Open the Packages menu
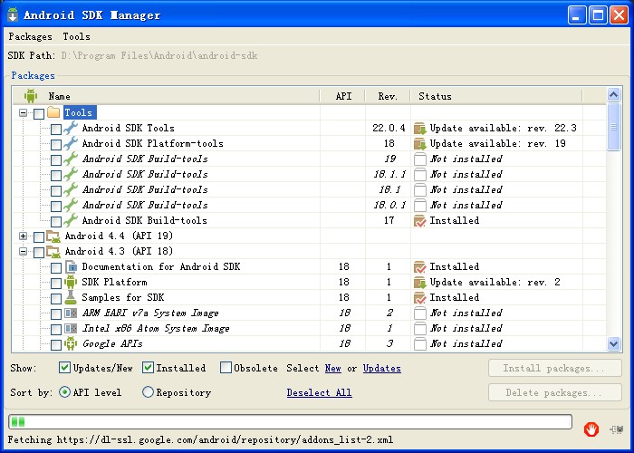This screenshot has height=453, width=634. [30, 37]
